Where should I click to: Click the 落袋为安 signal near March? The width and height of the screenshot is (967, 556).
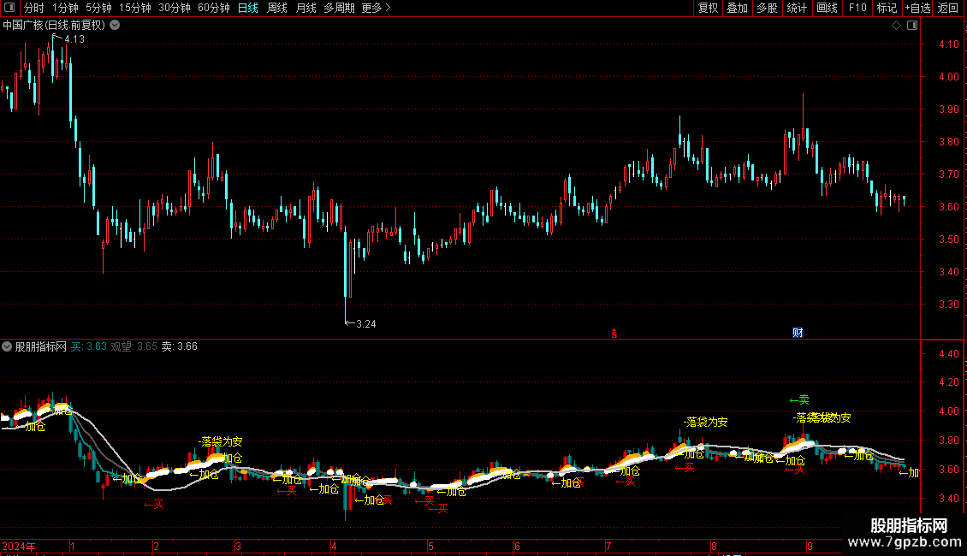(x=221, y=441)
